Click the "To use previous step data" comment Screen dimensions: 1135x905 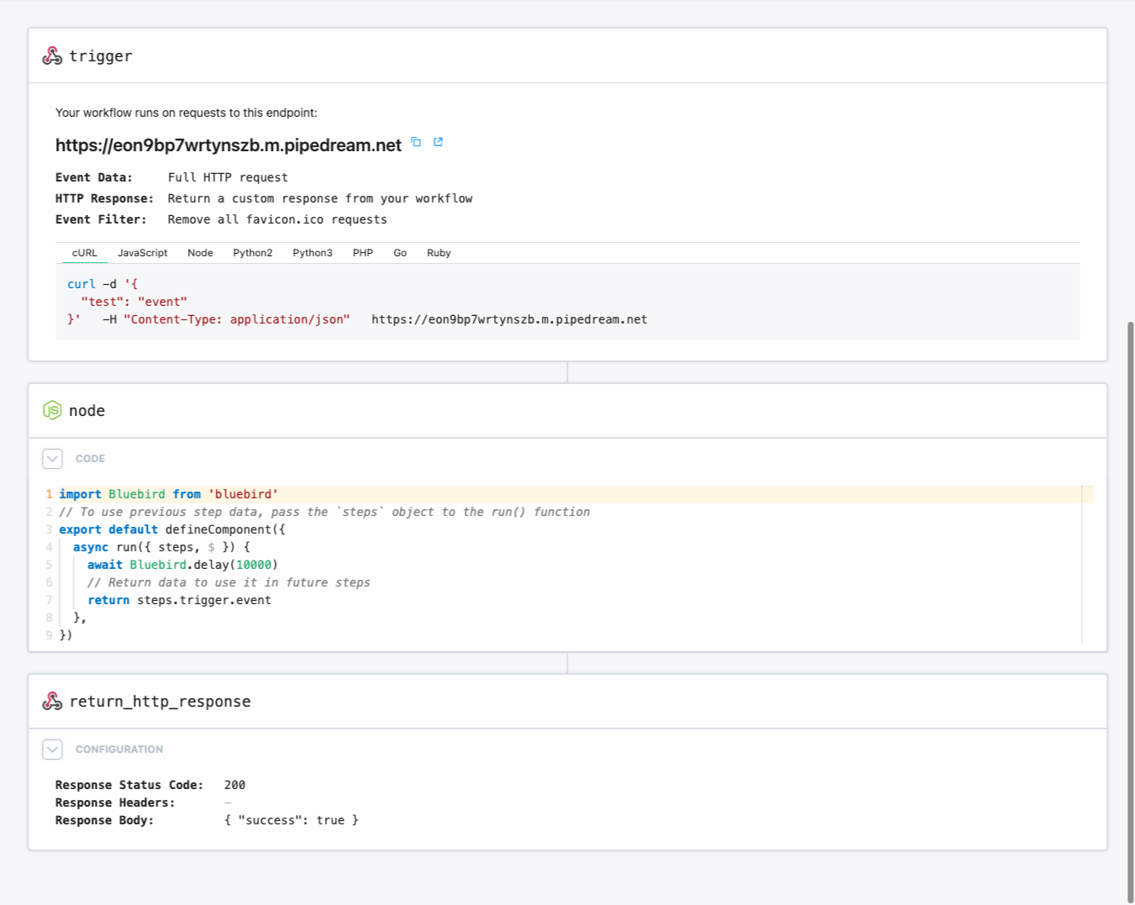pyautogui.click(x=324, y=512)
